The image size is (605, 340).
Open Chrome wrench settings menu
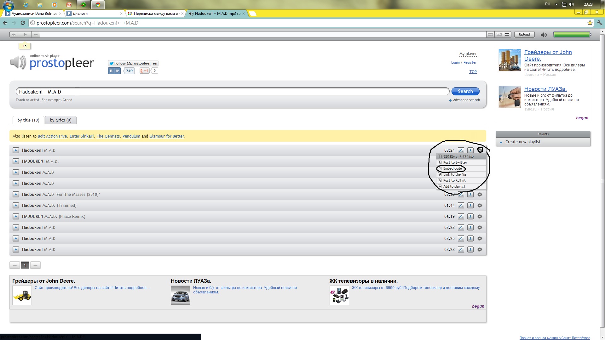coord(599,23)
